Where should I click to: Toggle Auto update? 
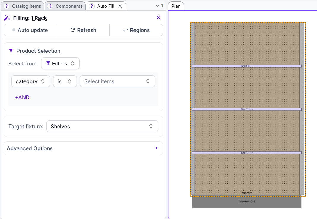click(x=30, y=30)
